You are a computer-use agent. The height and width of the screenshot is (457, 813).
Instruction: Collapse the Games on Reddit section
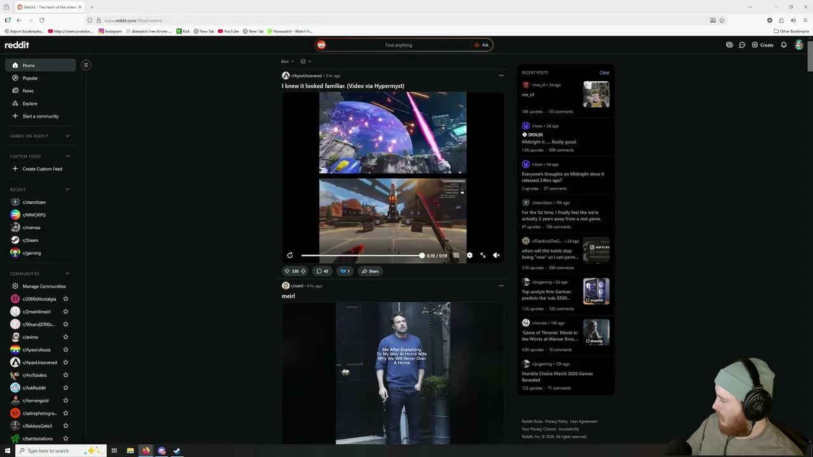(67, 136)
